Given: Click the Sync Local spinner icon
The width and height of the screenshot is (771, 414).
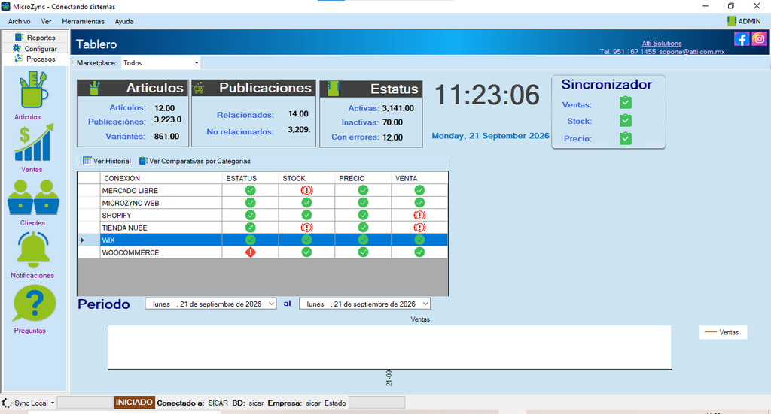Looking at the screenshot, I should (x=7, y=403).
